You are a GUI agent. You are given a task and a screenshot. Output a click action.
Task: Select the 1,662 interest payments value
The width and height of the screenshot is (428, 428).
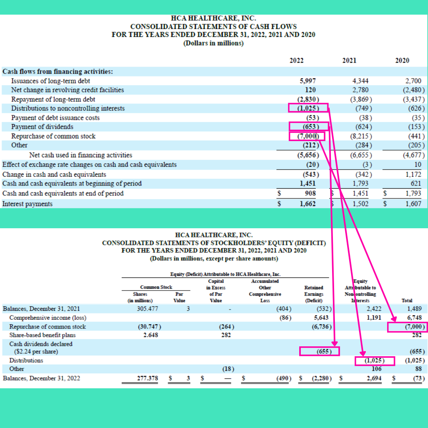pyautogui.click(x=308, y=204)
